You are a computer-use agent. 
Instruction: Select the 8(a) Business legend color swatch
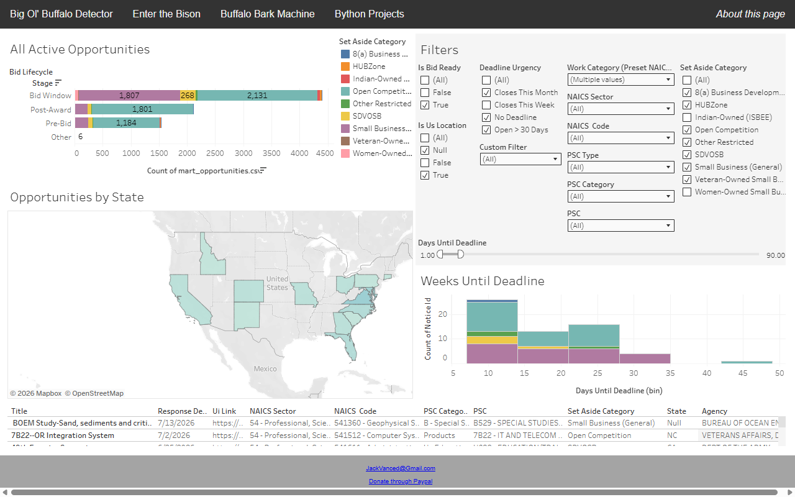click(x=345, y=54)
